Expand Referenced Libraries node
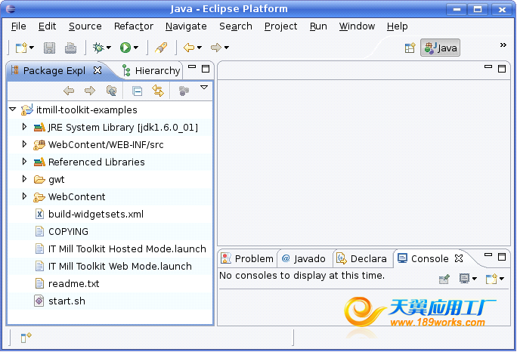 pyautogui.click(x=24, y=162)
